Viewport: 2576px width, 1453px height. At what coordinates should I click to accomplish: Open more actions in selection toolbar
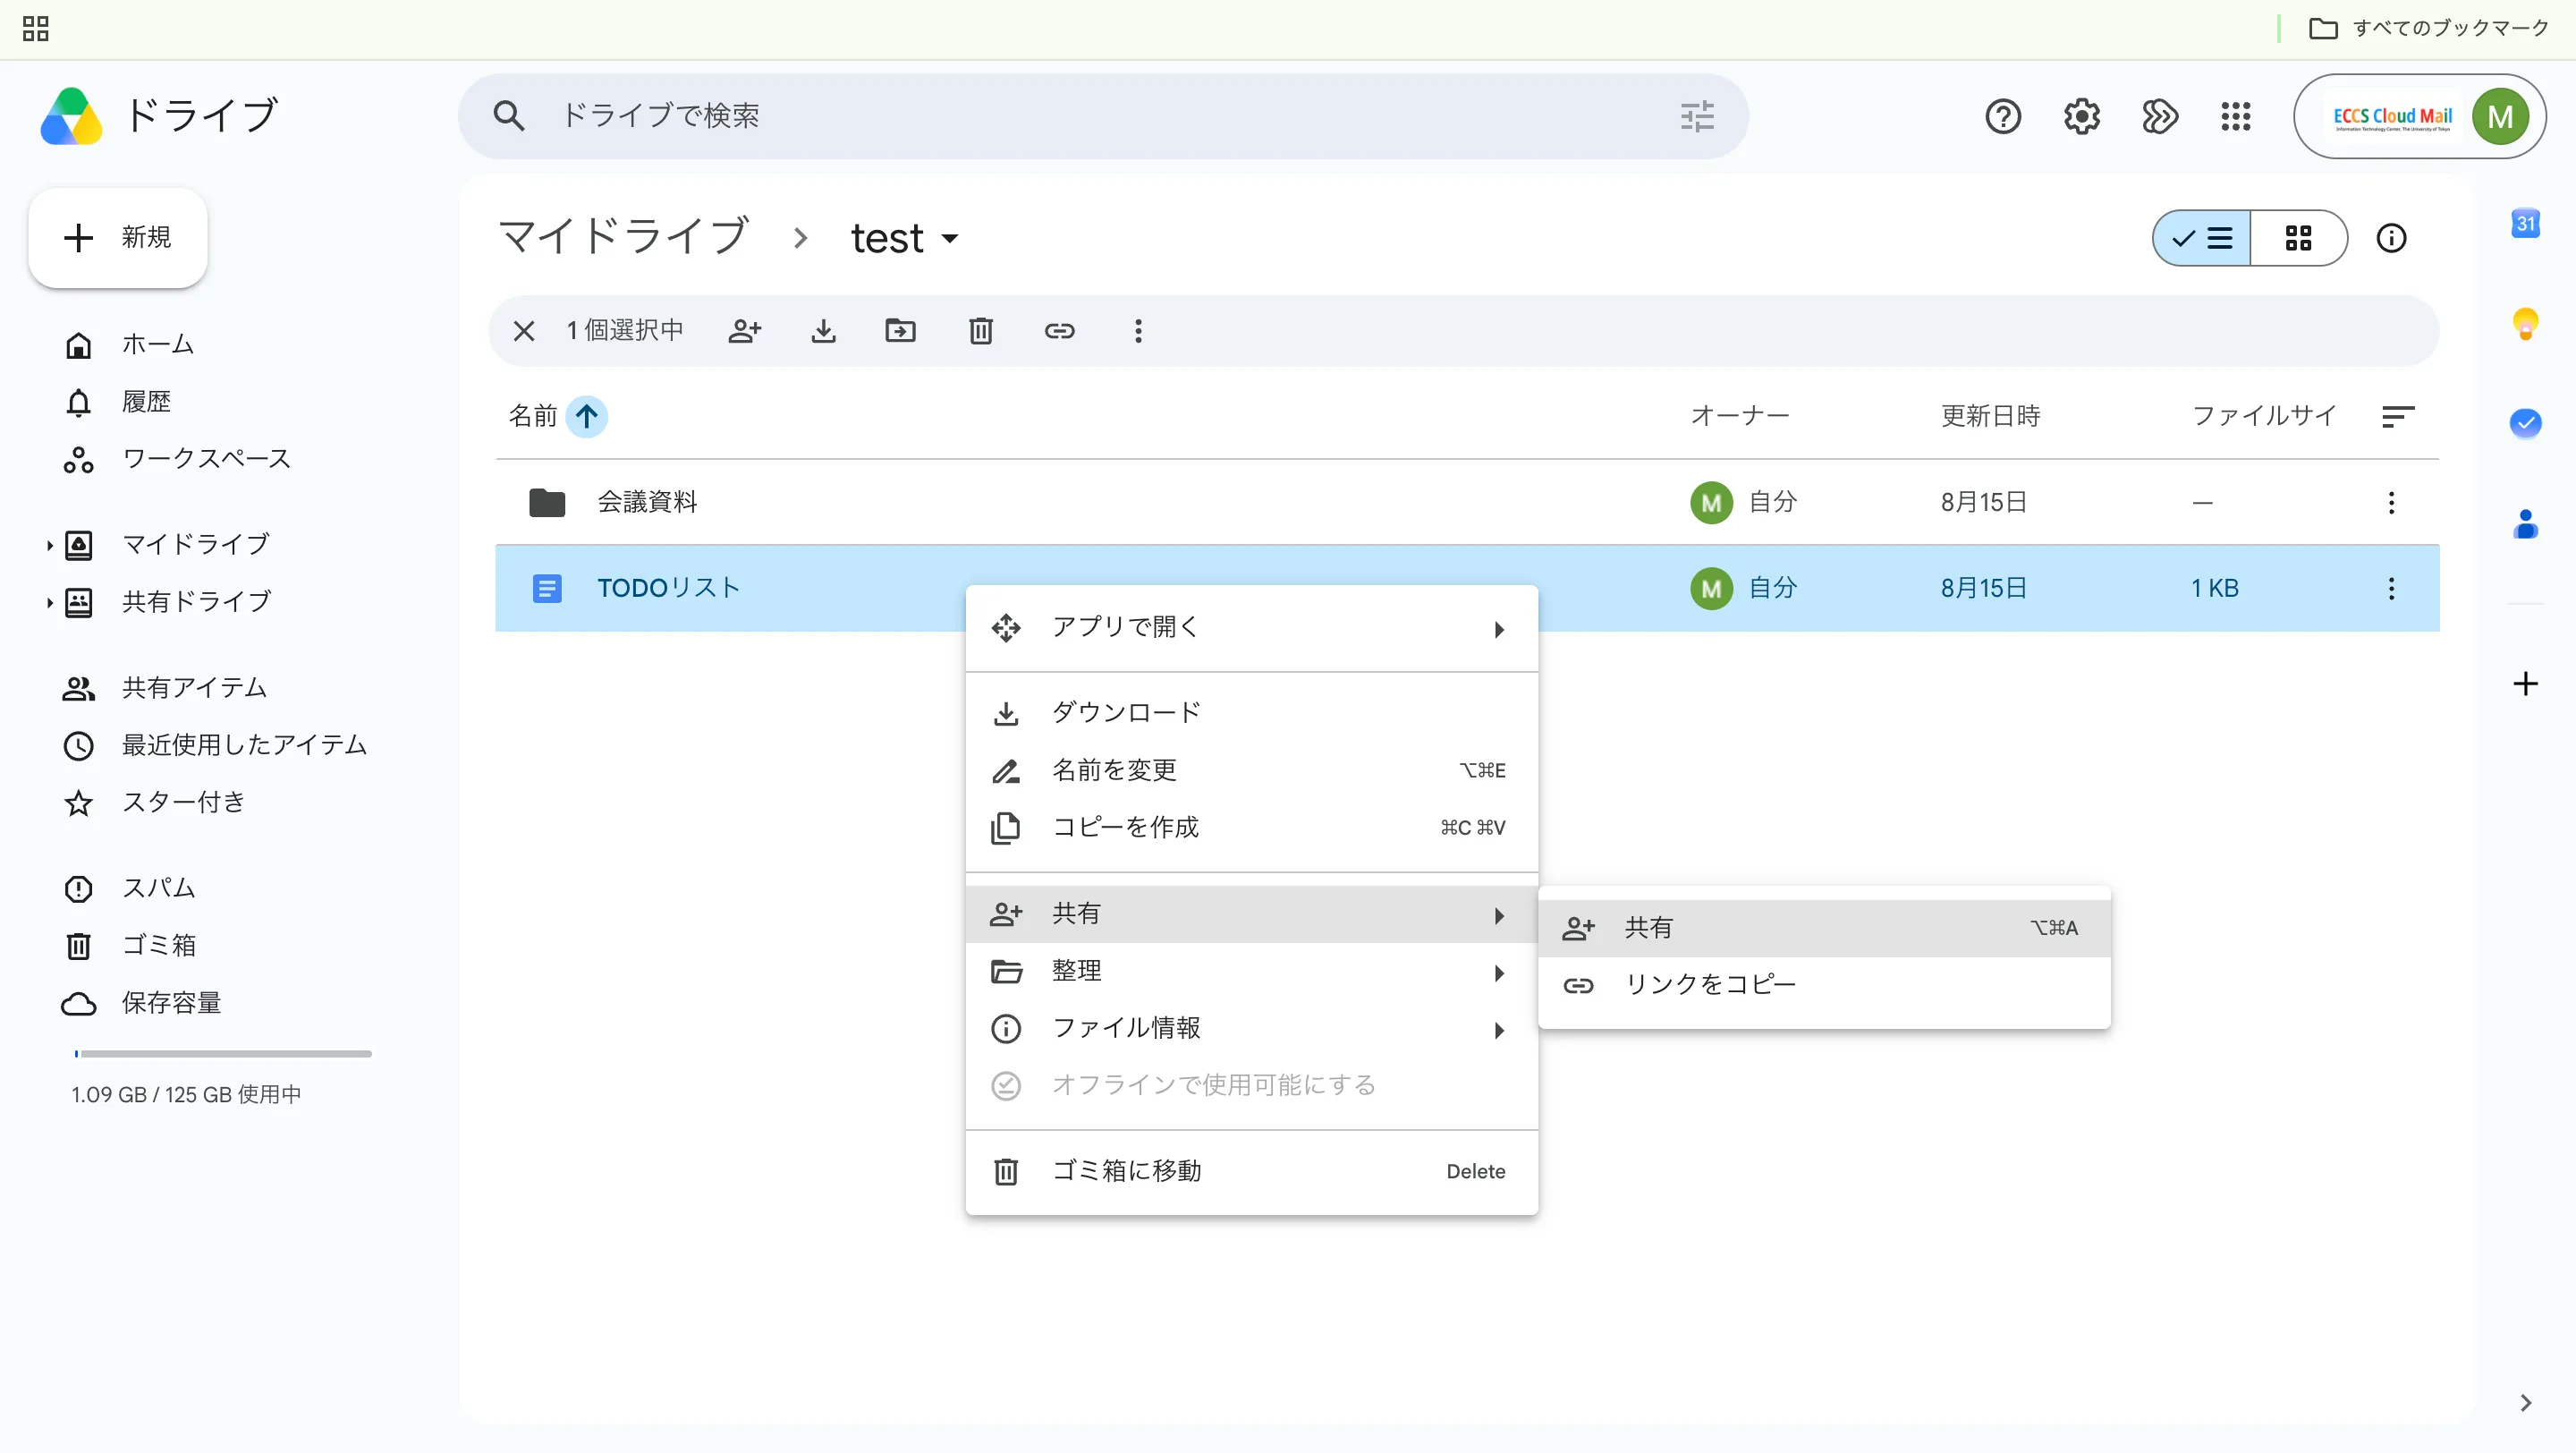click(1138, 331)
